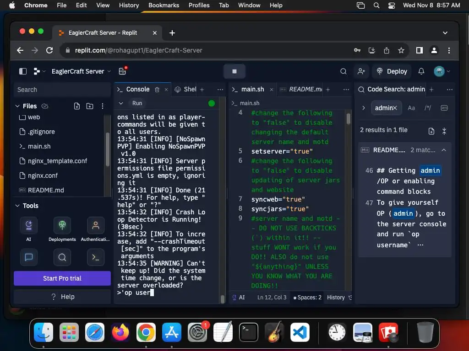469x351 pixels.
Task: Click the file tree scrollbar
Action: 108,149
